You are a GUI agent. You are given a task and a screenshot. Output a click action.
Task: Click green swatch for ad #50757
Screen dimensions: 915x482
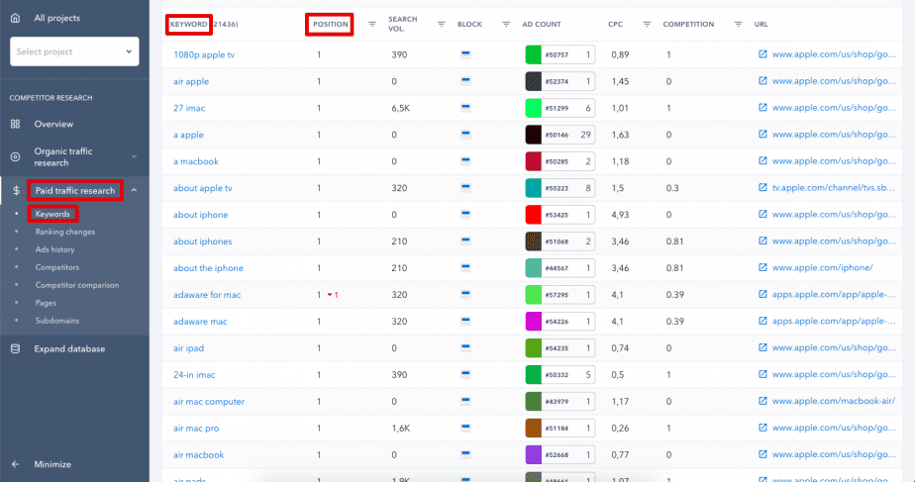pos(534,54)
